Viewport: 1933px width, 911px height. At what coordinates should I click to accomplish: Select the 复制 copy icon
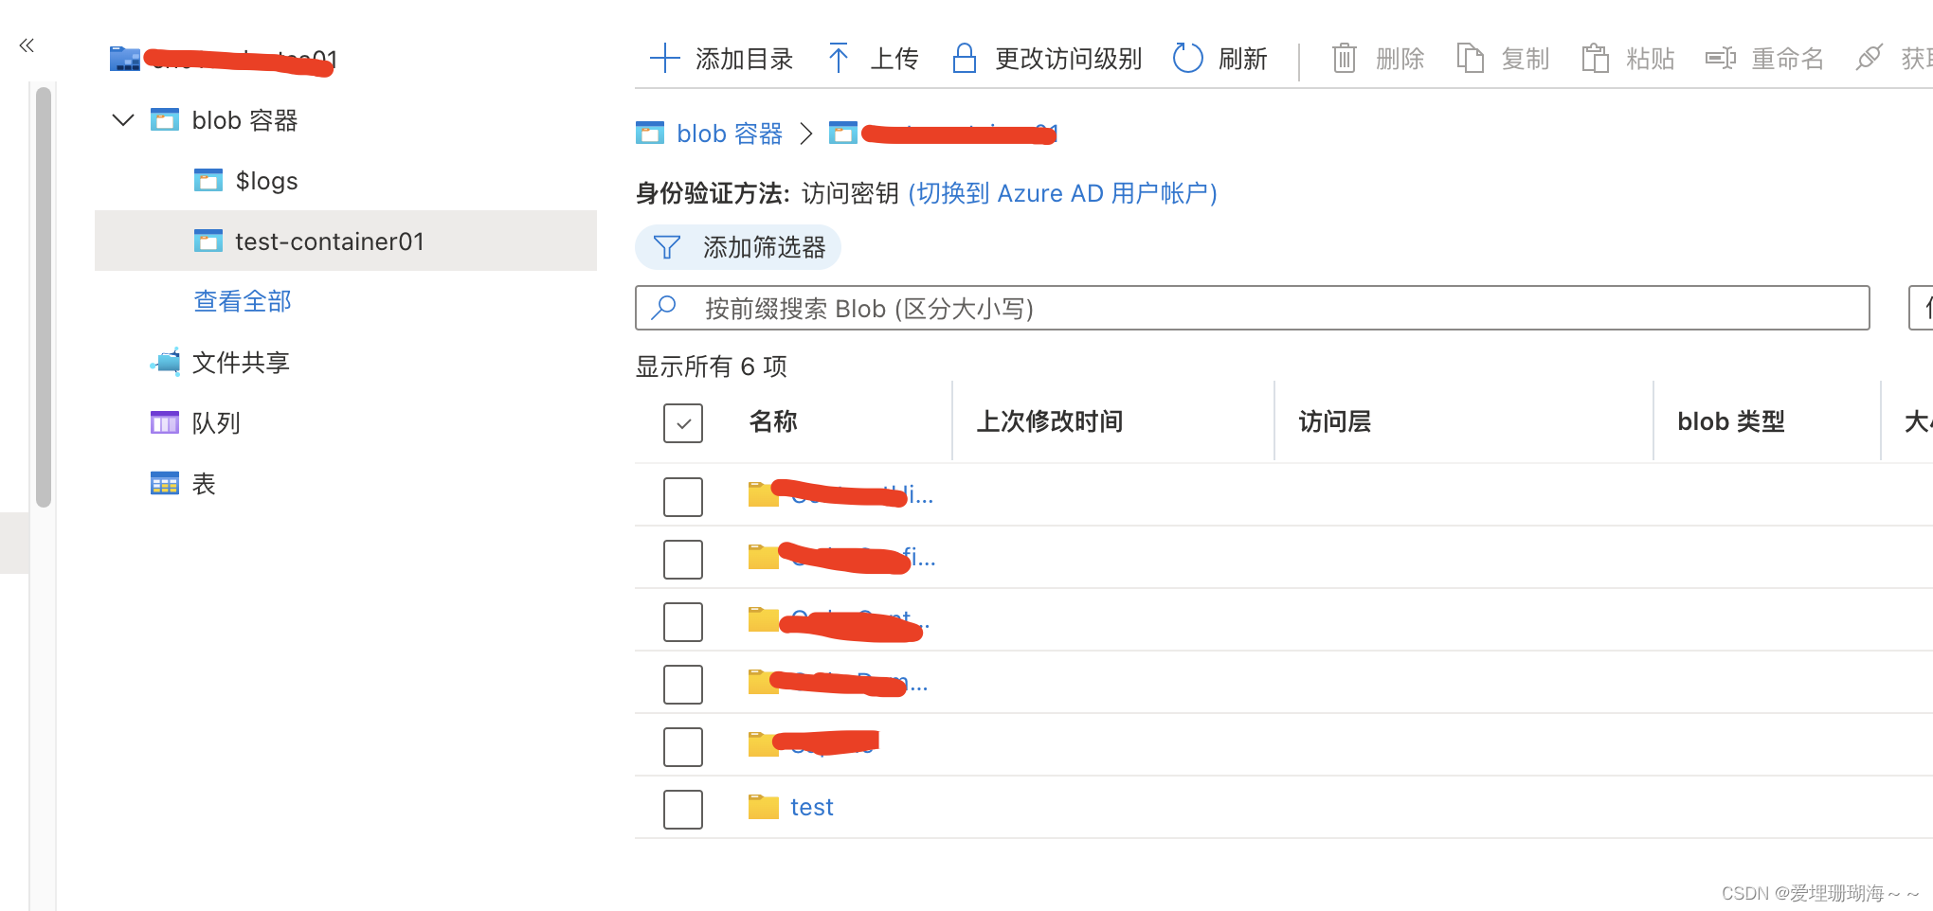1471,58
